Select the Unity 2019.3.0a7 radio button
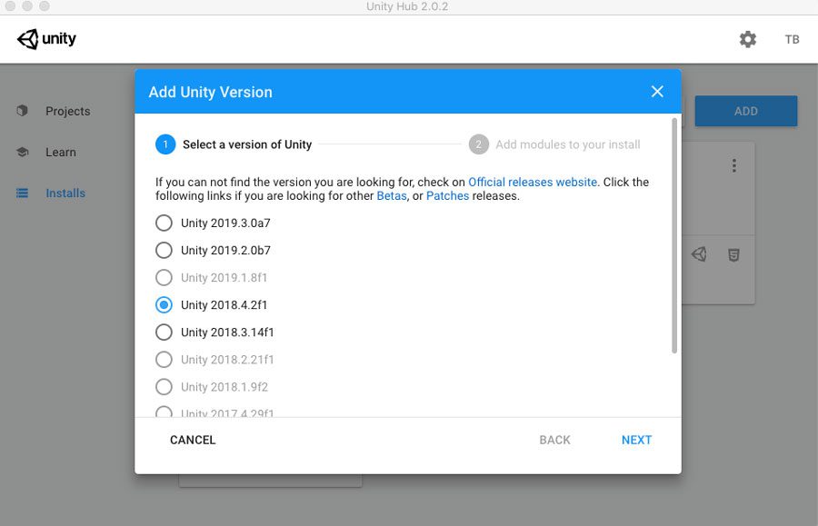 point(164,223)
